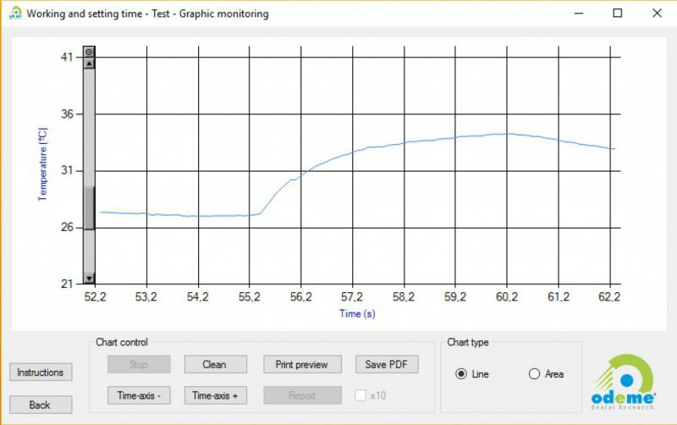Close the Graphic monitoring window
Viewport: 677px width, 425px height.
[x=657, y=14]
